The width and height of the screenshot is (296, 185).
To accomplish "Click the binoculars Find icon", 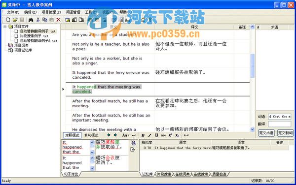I will (x=31, y=20).
